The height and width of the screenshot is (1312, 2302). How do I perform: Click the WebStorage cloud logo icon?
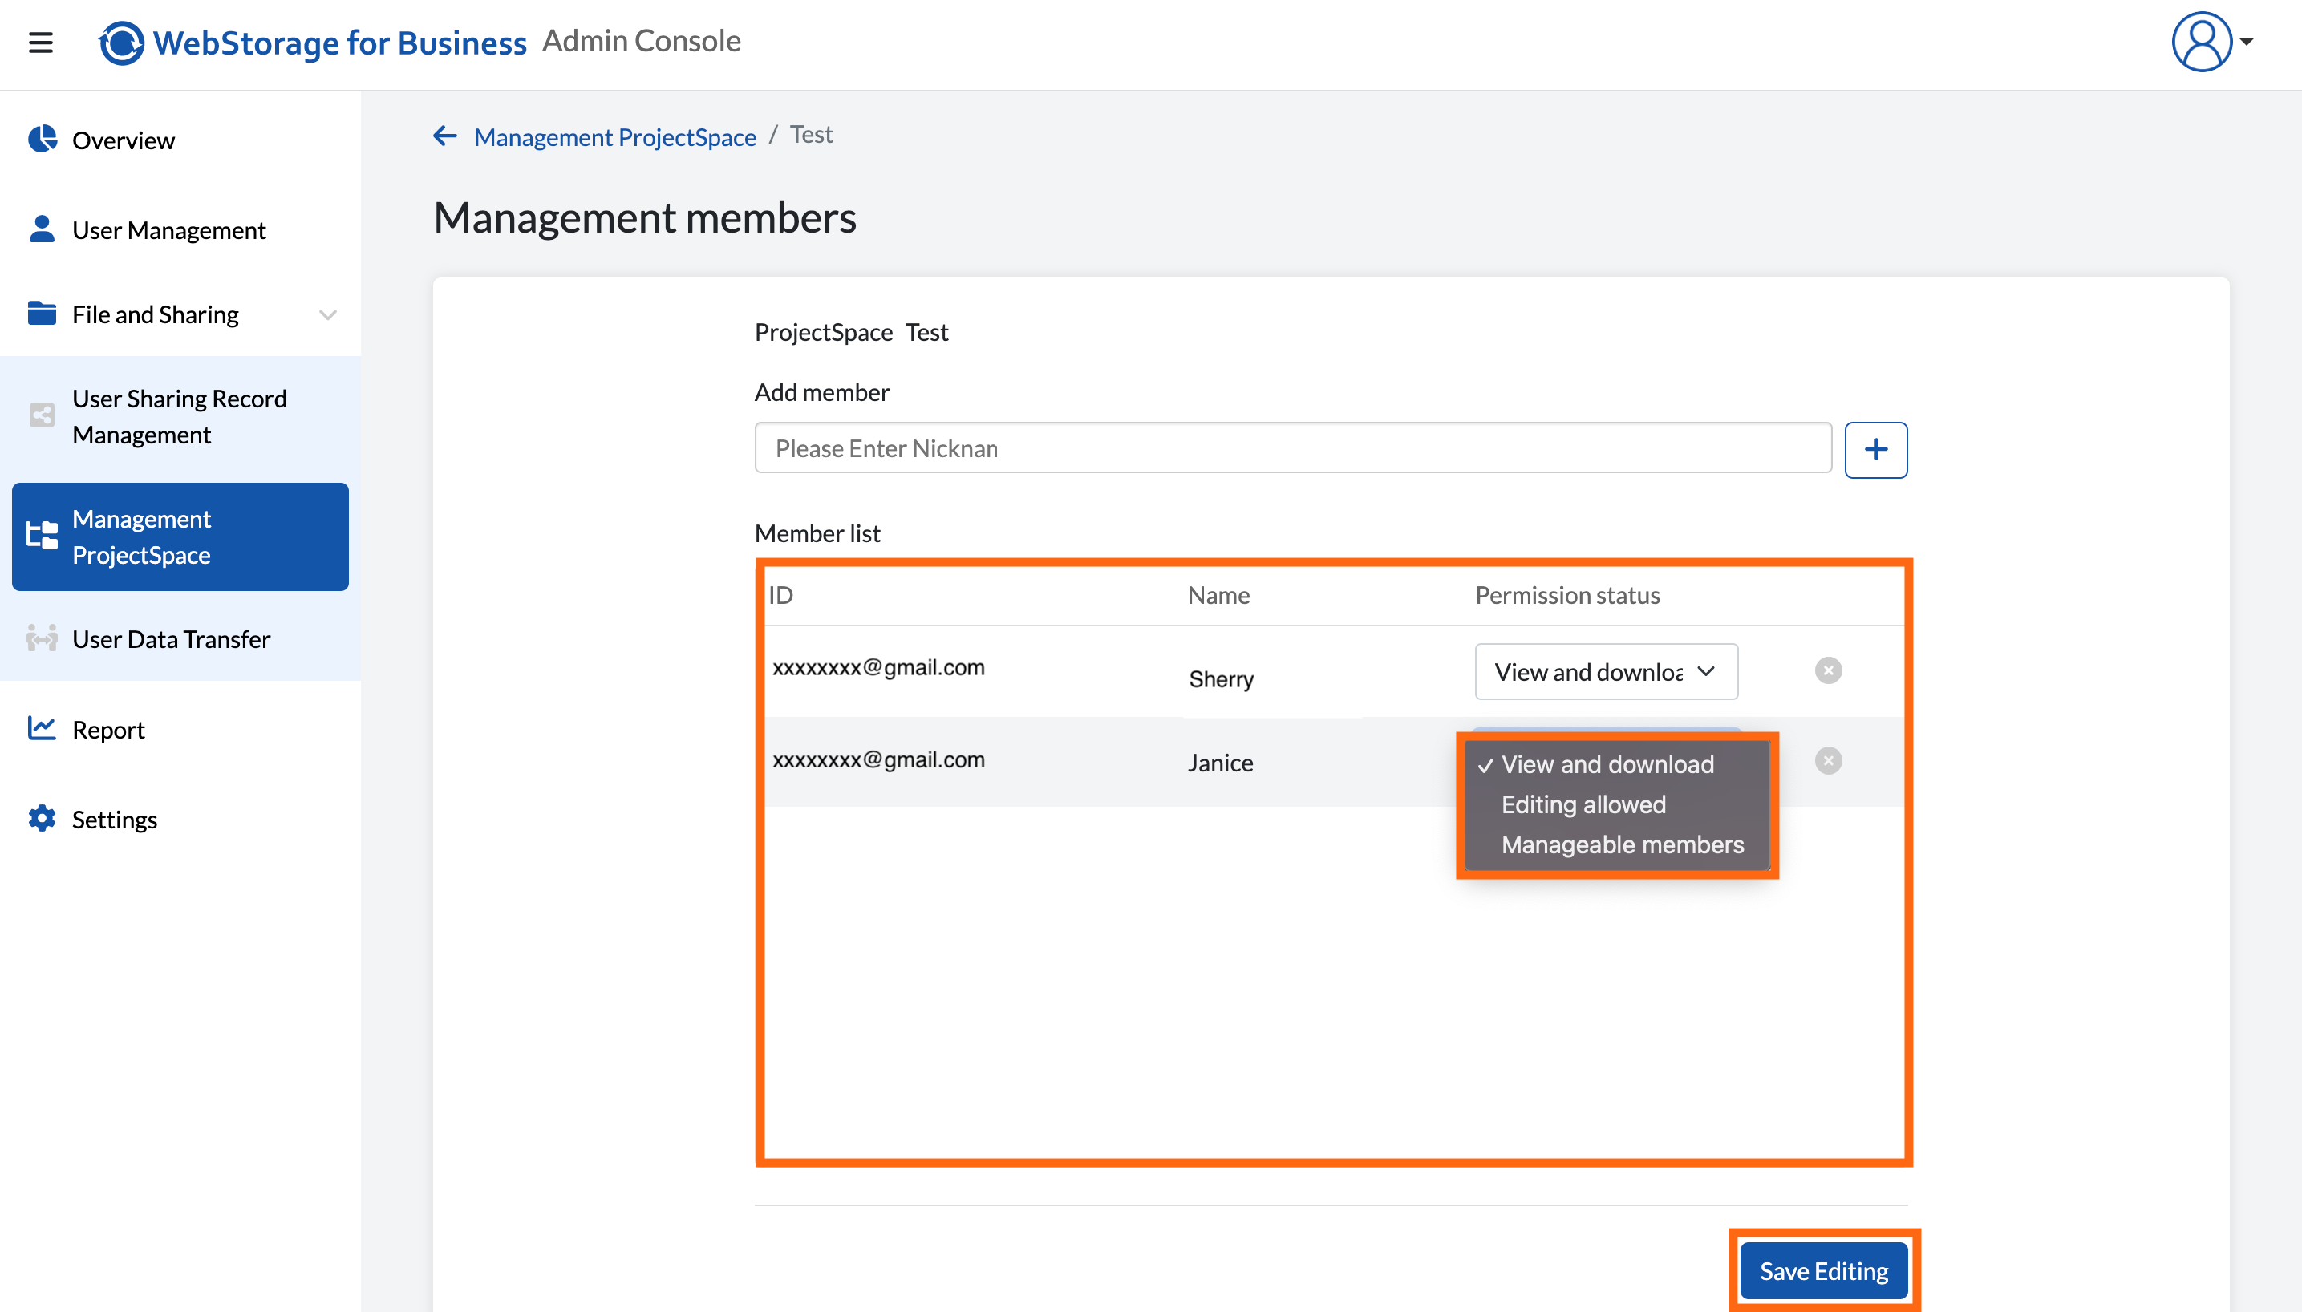[121, 43]
